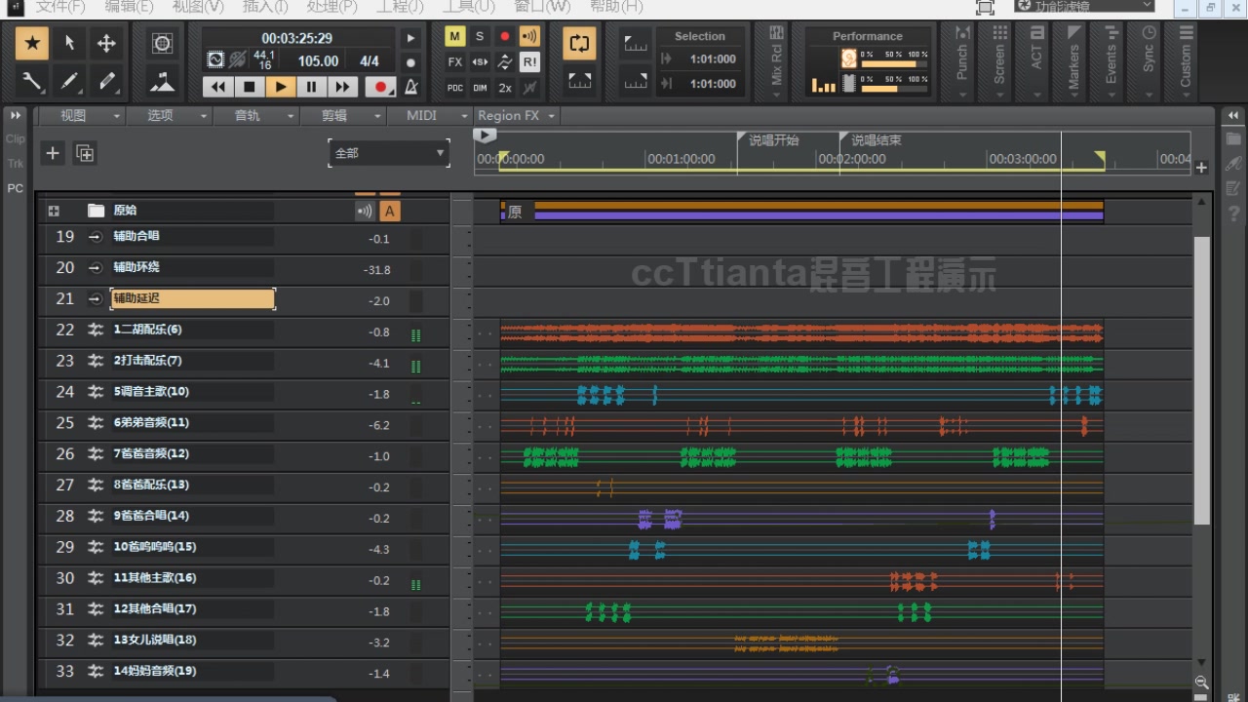This screenshot has height=702, width=1248.
Task: Click the R! automation read button
Action: (529, 61)
